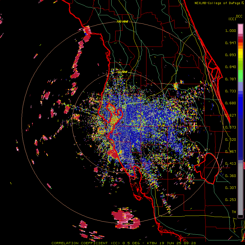Click the 0.573 scale value
The image size is (245, 245).
click(231, 127)
